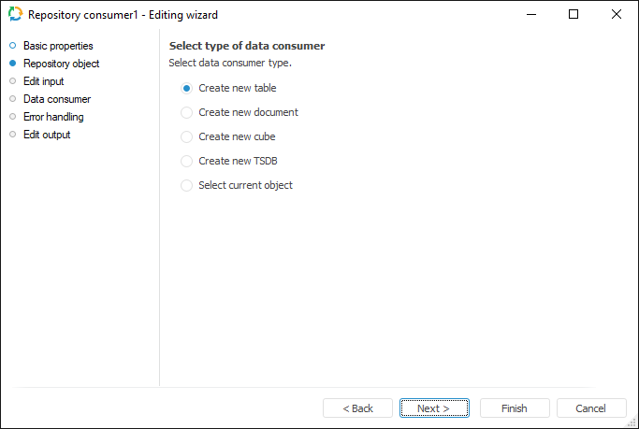Jump to the Edit input step

tap(43, 81)
